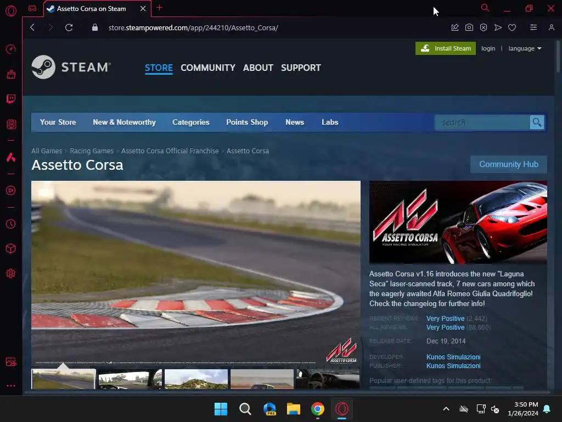The height and width of the screenshot is (422, 562).
Task: Open sidebar three-dots more options
Action: pyautogui.click(x=11, y=386)
